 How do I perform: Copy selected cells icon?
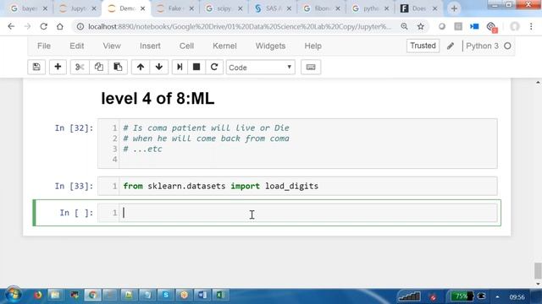[x=99, y=67]
